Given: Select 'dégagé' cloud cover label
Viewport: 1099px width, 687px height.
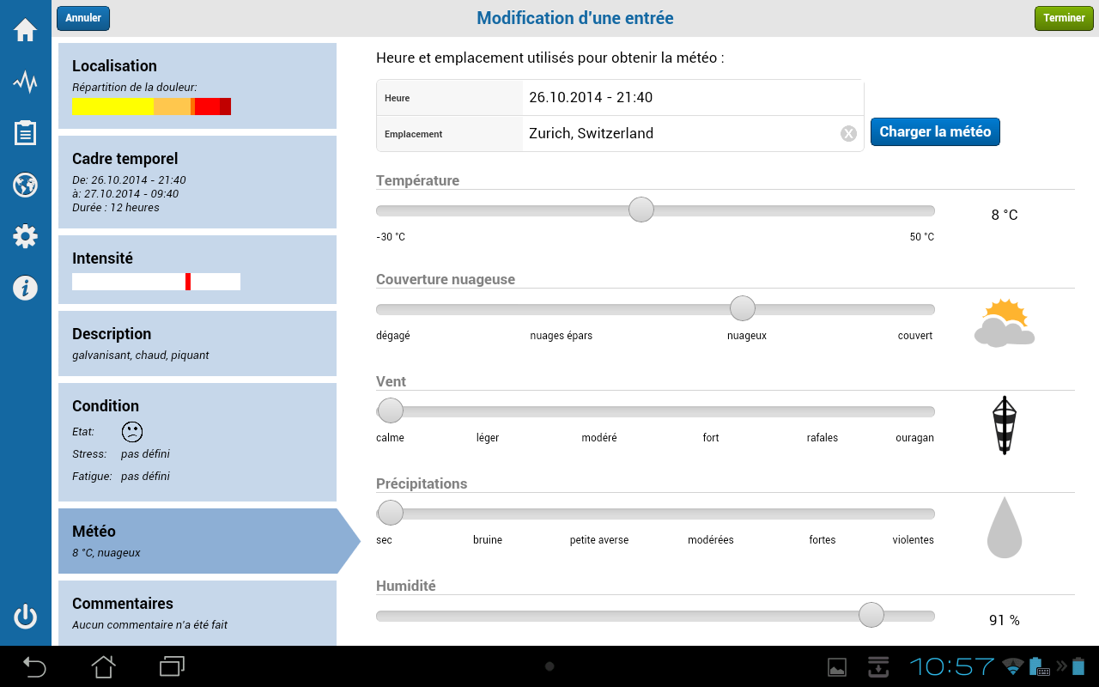Looking at the screenshot, I should pyautogui.click(x=393, y=336).
